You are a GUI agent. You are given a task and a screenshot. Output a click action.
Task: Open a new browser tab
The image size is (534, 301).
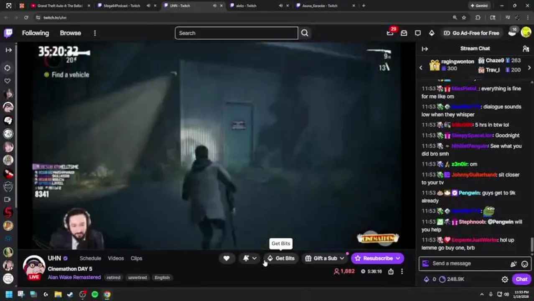[364, 6]
